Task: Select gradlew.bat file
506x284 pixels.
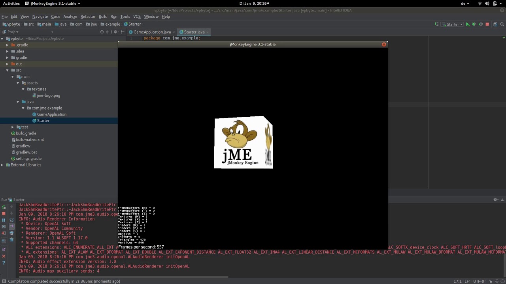Action: [x=26, y=152]
